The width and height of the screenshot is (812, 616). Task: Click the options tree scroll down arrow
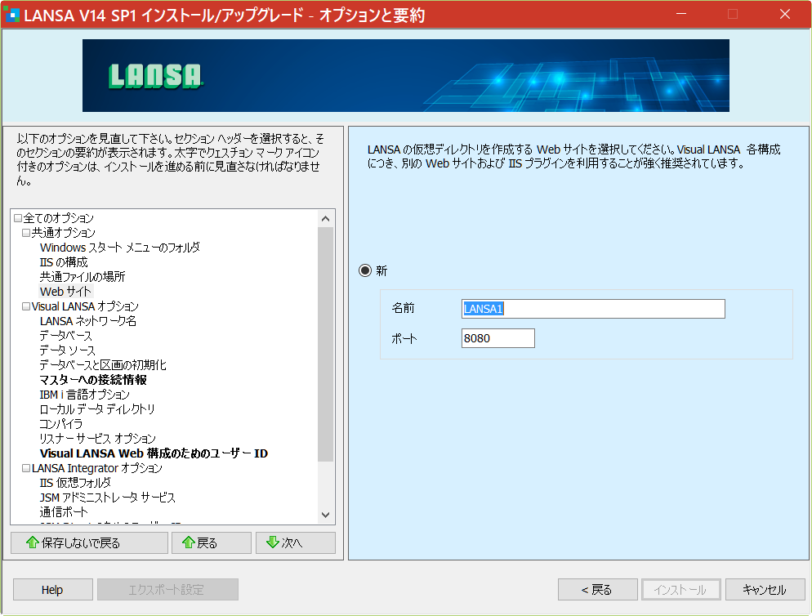[326, 515]
